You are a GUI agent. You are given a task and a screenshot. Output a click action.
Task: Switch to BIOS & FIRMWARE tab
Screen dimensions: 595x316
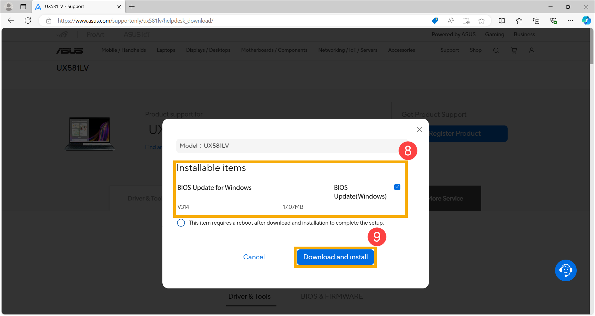pos(332,296)
